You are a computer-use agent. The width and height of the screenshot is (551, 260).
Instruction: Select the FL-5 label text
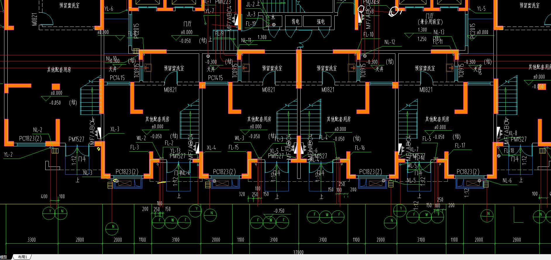click(x=427, y=139)
